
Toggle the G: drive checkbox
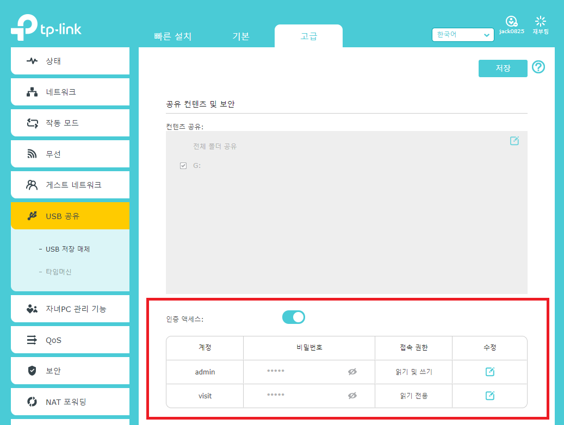coord(183,166)
